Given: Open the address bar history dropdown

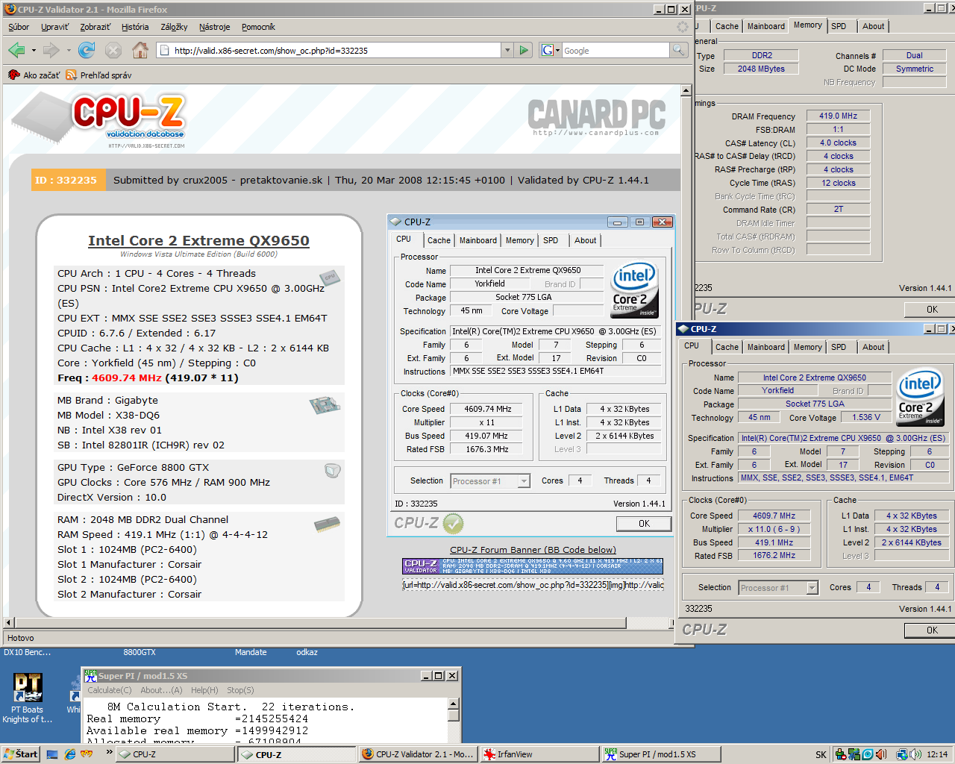Looking at the screenshot, I should point(507,50).
